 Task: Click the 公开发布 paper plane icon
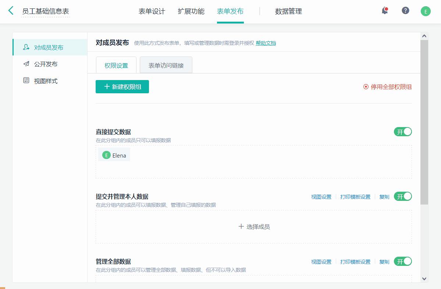[25, 64]
